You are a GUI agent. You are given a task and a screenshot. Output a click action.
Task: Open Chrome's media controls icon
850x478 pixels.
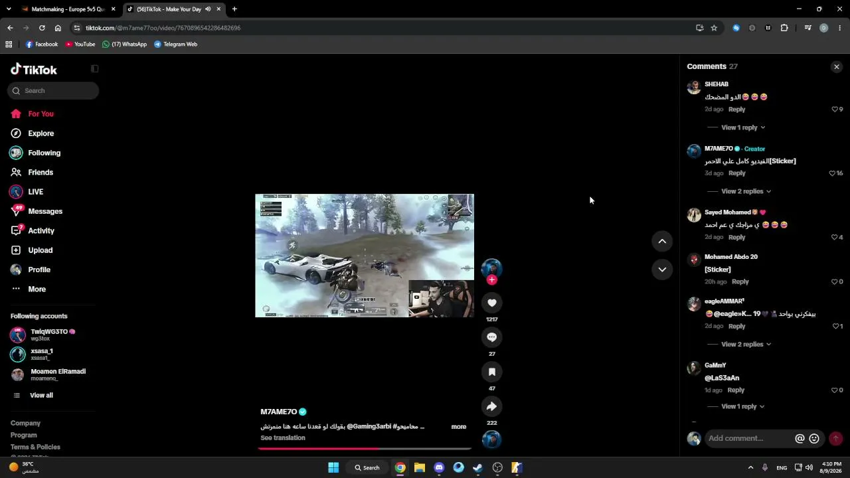point(807,28)
